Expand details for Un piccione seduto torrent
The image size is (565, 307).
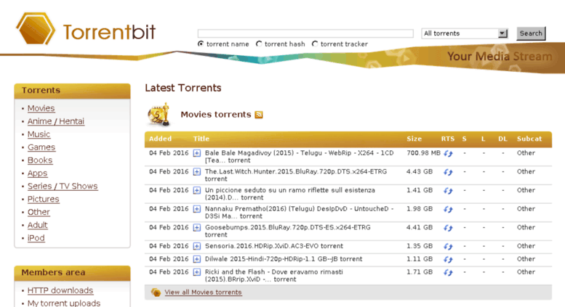[x=197, y=191]
